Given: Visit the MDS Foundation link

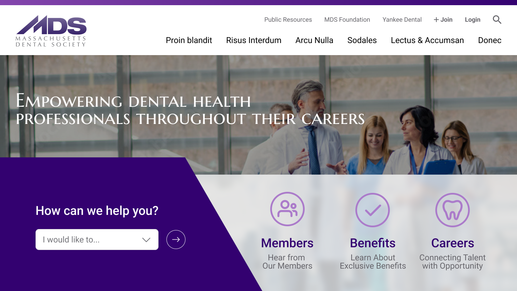Looking at the screenshot, I should [x=347, y=20].
